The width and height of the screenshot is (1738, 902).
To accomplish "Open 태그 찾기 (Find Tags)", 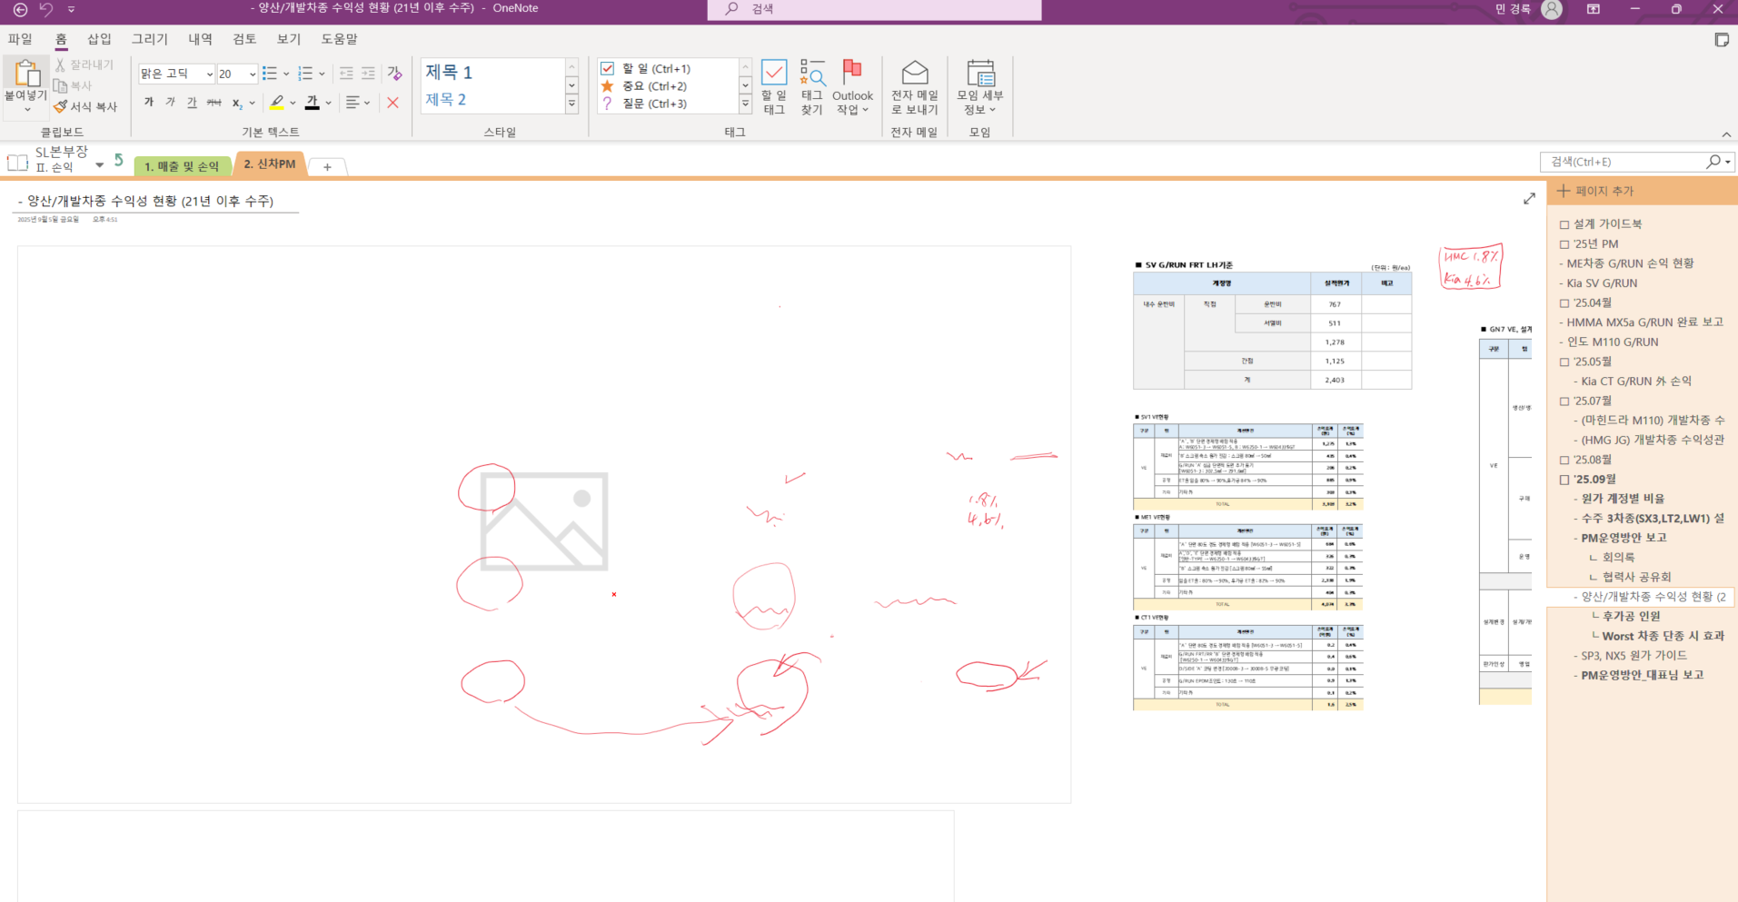I will [x=812, y=87].
